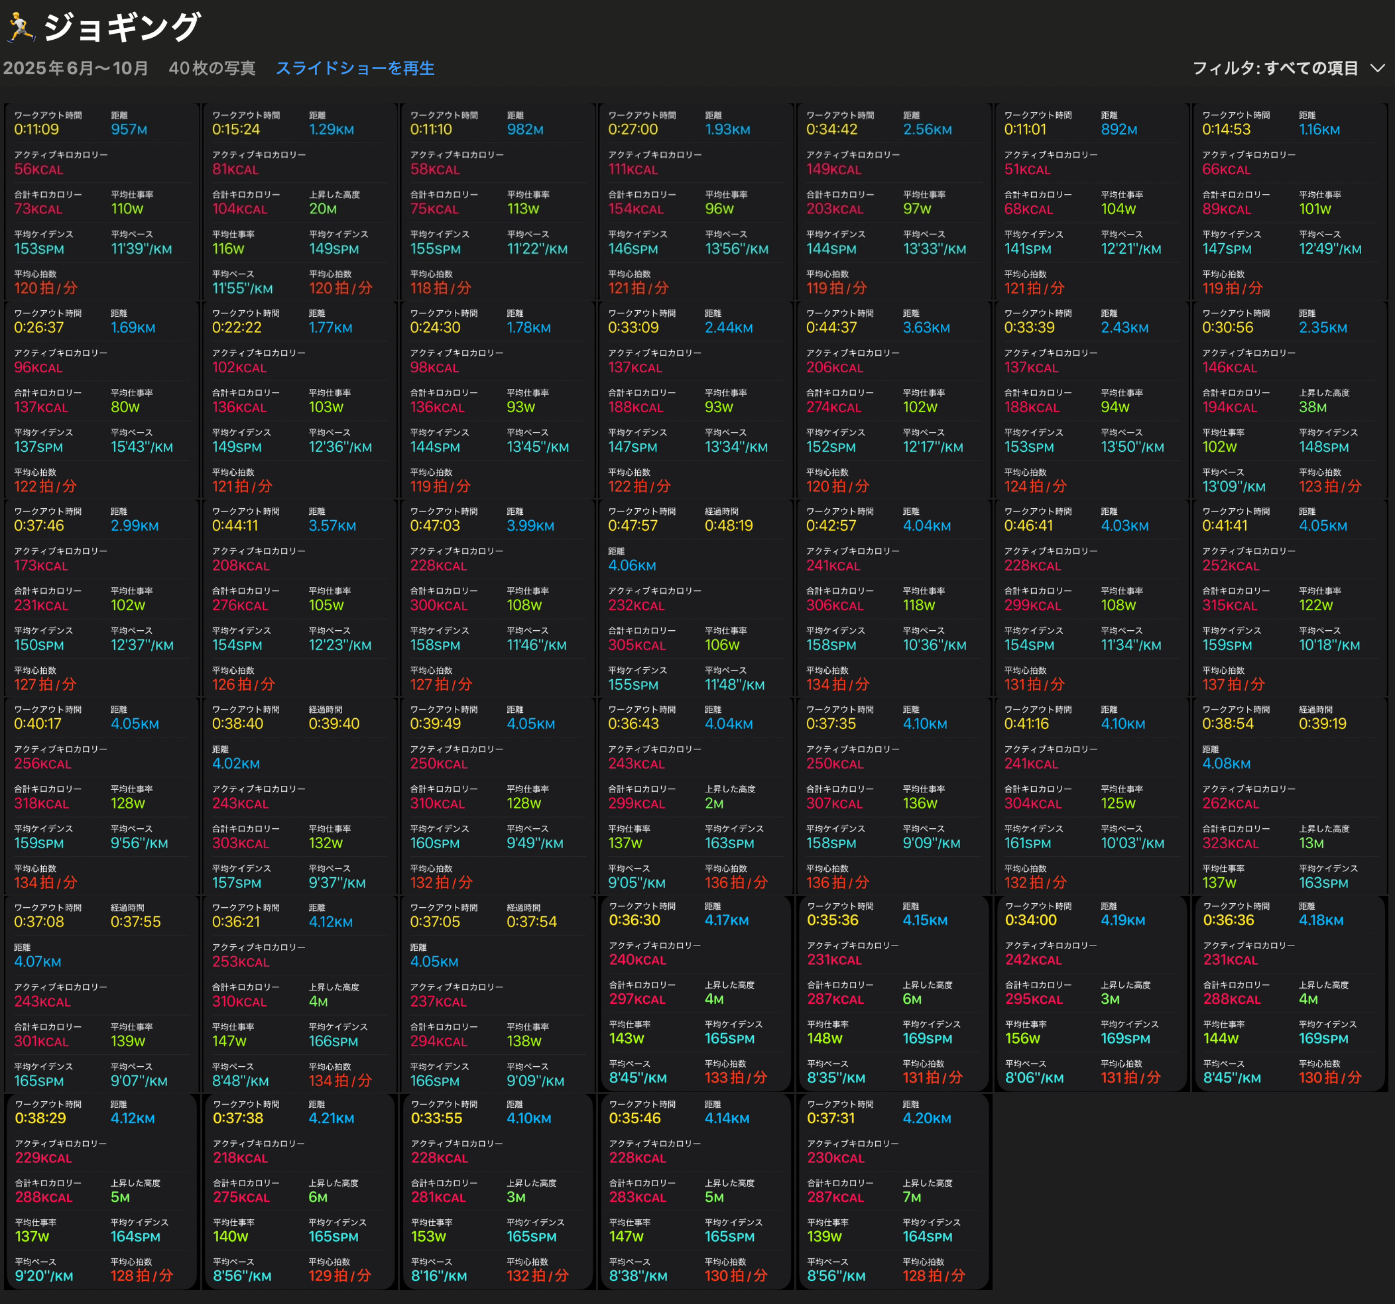Image resolution: width=1395 pixels, height=1304 pixels.
Task: Open the 0:11:09 workout thumbnail
Action: click(101, 202)
